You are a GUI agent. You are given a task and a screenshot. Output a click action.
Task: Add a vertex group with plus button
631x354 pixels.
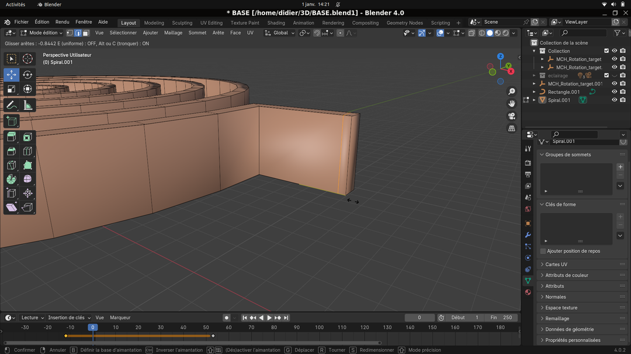coord(620,167)
